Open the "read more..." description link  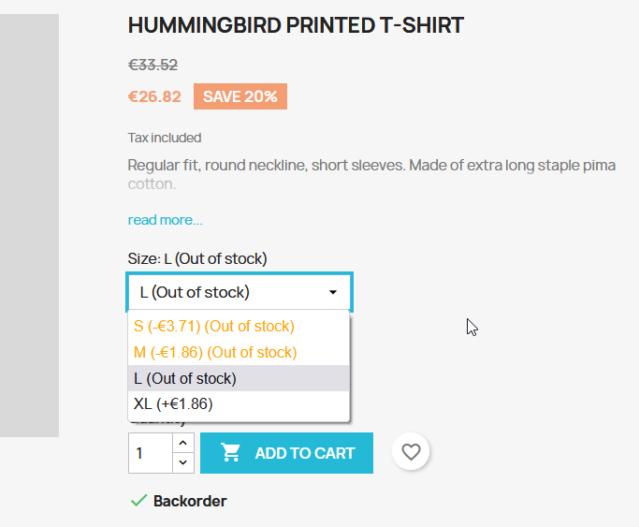(x=165, y=220)
